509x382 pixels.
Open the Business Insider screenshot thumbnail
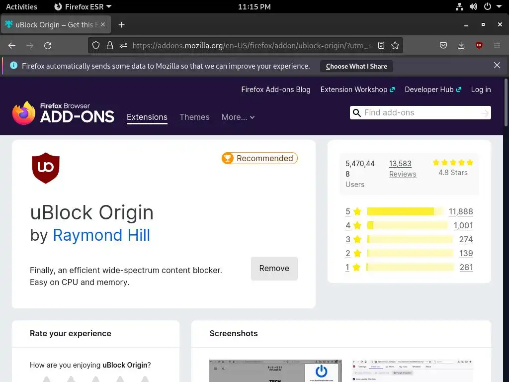pos(275,371)
